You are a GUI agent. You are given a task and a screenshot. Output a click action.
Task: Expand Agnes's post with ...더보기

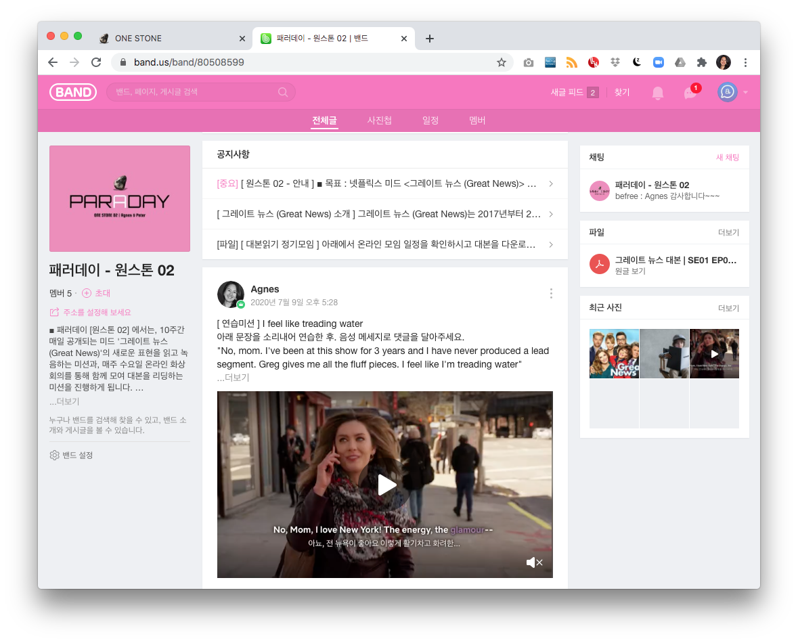point(235,377)
